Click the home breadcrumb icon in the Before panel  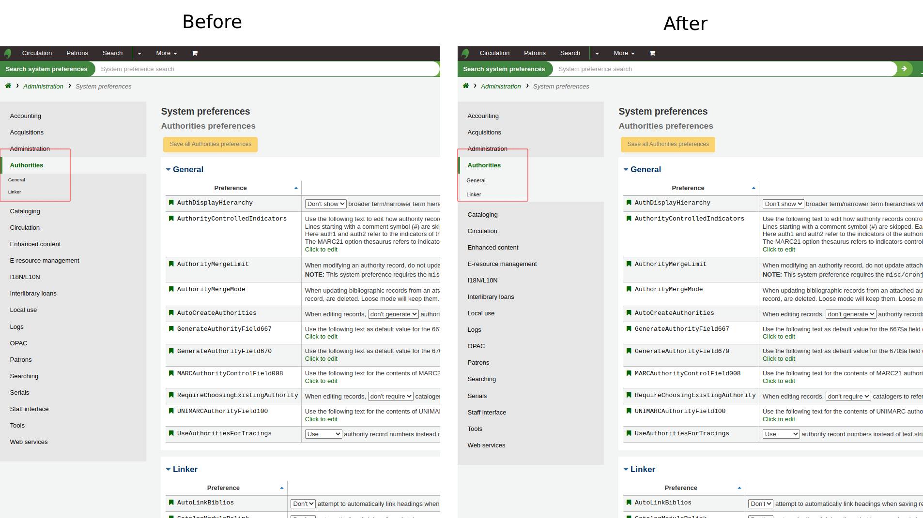[8, 86]
